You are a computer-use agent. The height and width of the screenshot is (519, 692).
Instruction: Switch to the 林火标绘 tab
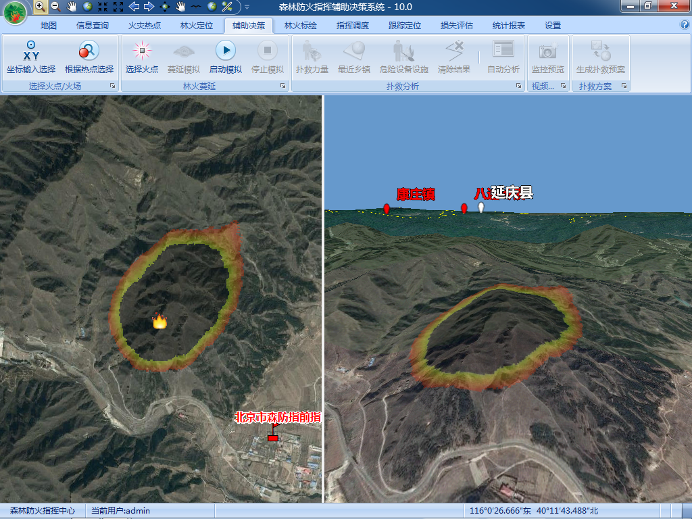pyautogui.click(x=301, y=26)
